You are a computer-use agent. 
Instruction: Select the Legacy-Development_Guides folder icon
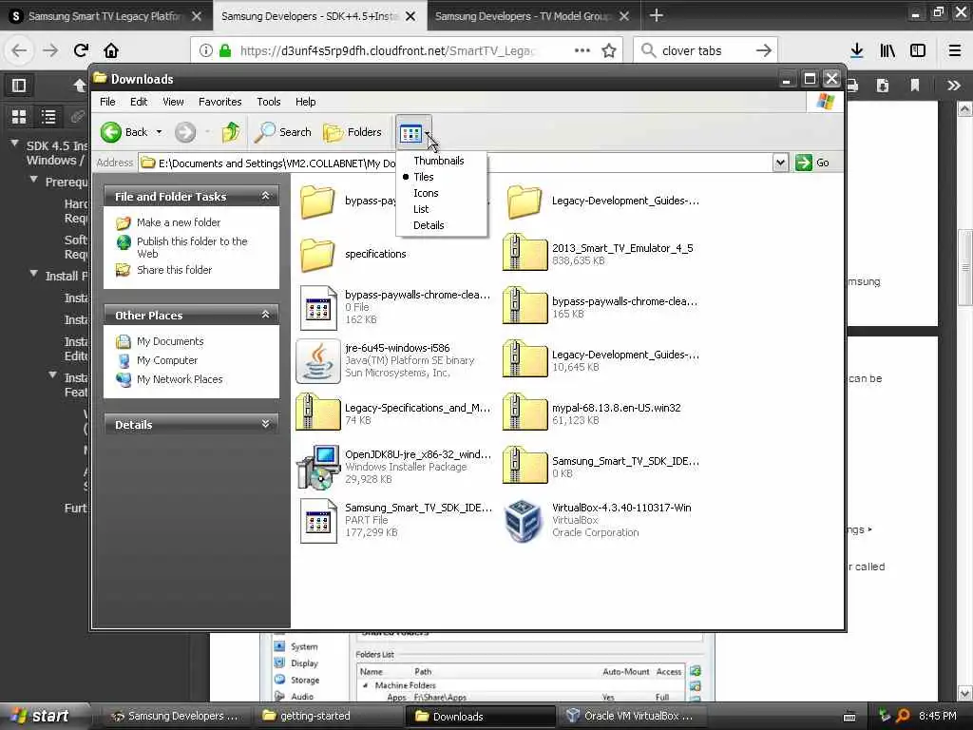525,201
